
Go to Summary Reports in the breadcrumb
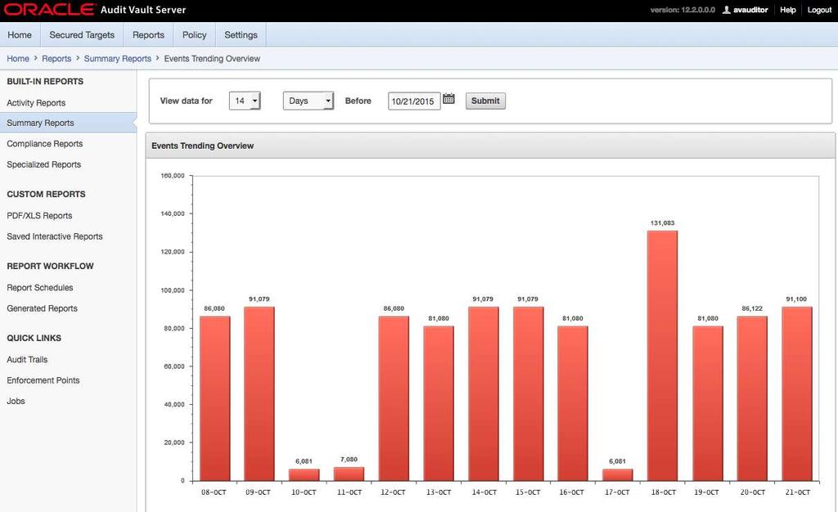pyautogui.click(x=118, y=59)
